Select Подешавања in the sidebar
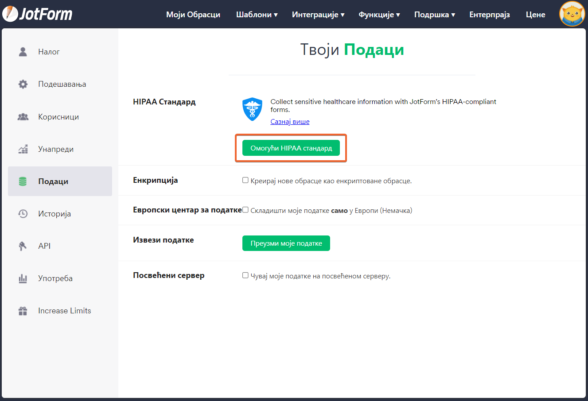Viewport: 588px width, 401px height. 60,84
